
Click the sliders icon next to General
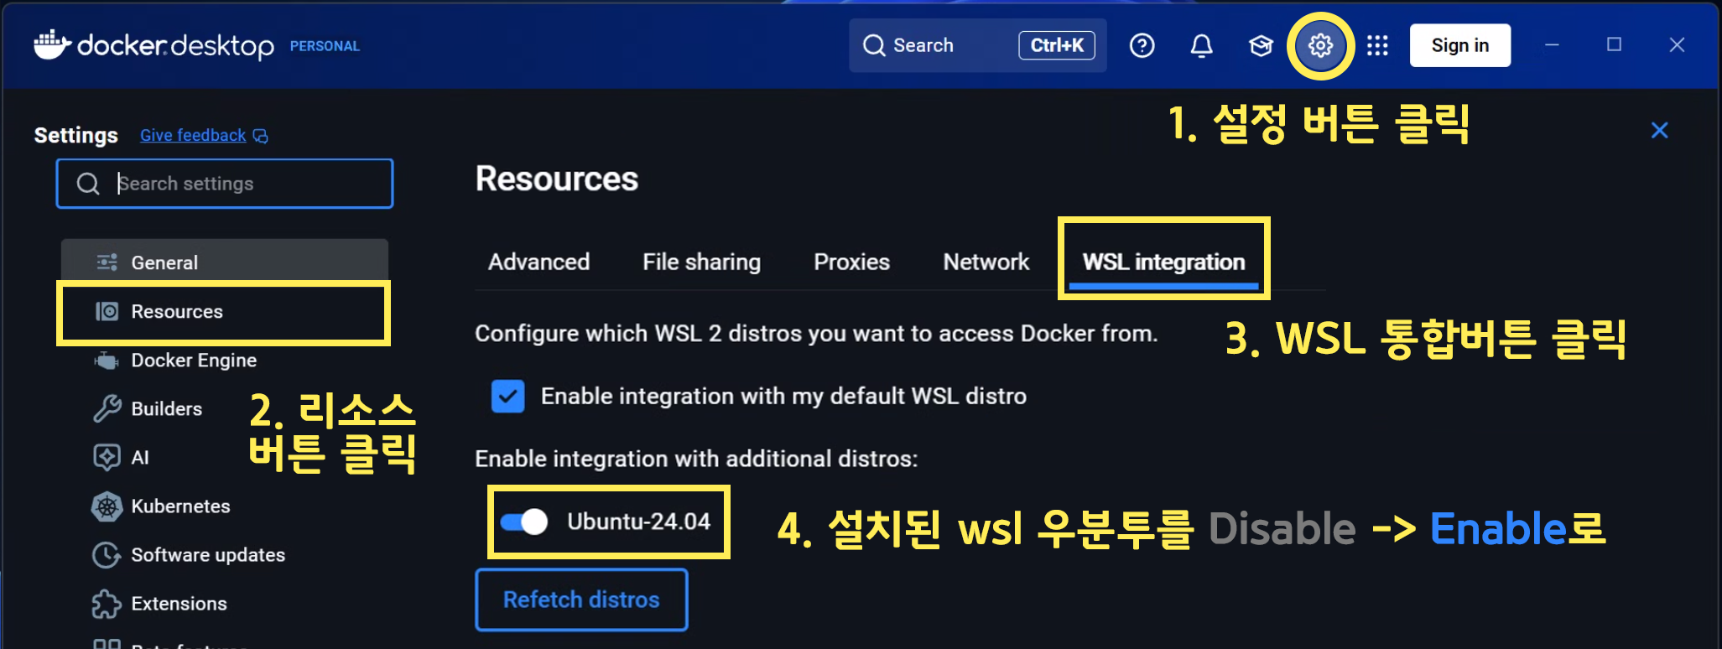point(107,262)
